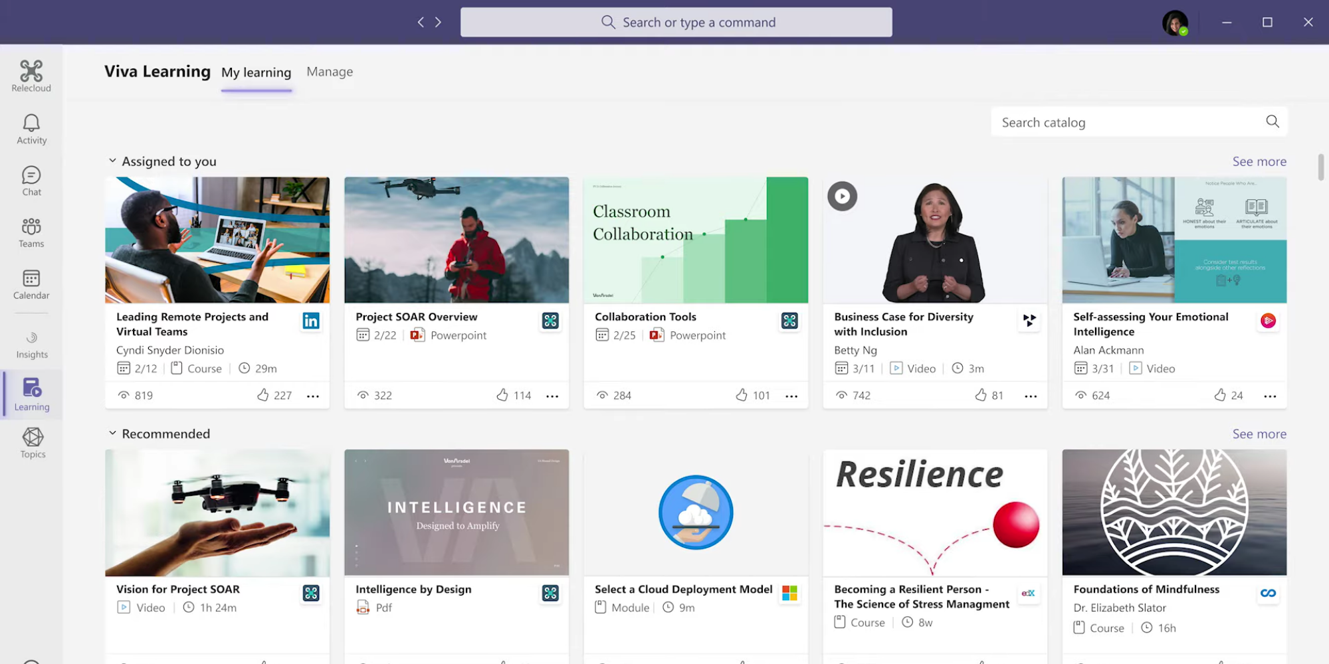This screenshot has width=1329, height=664.
Task: Click See more for Assigned to you
Action: [x=1259, y=161]
